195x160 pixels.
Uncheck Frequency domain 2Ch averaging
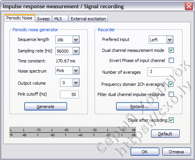click(x=171, y=84)
